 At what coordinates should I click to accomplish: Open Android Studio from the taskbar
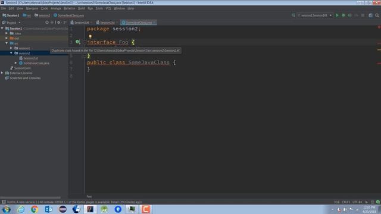click(104, 209)
